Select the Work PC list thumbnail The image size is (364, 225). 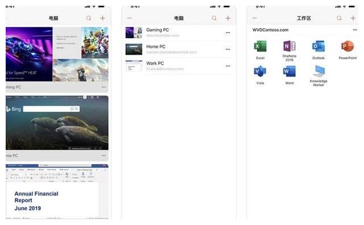click(x=134, y=66)
